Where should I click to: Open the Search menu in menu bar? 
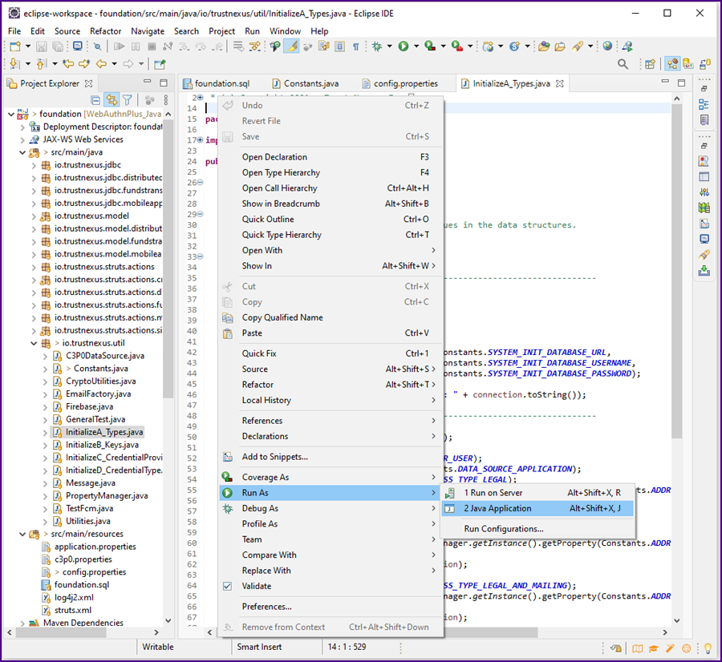[x=186, y=30]
